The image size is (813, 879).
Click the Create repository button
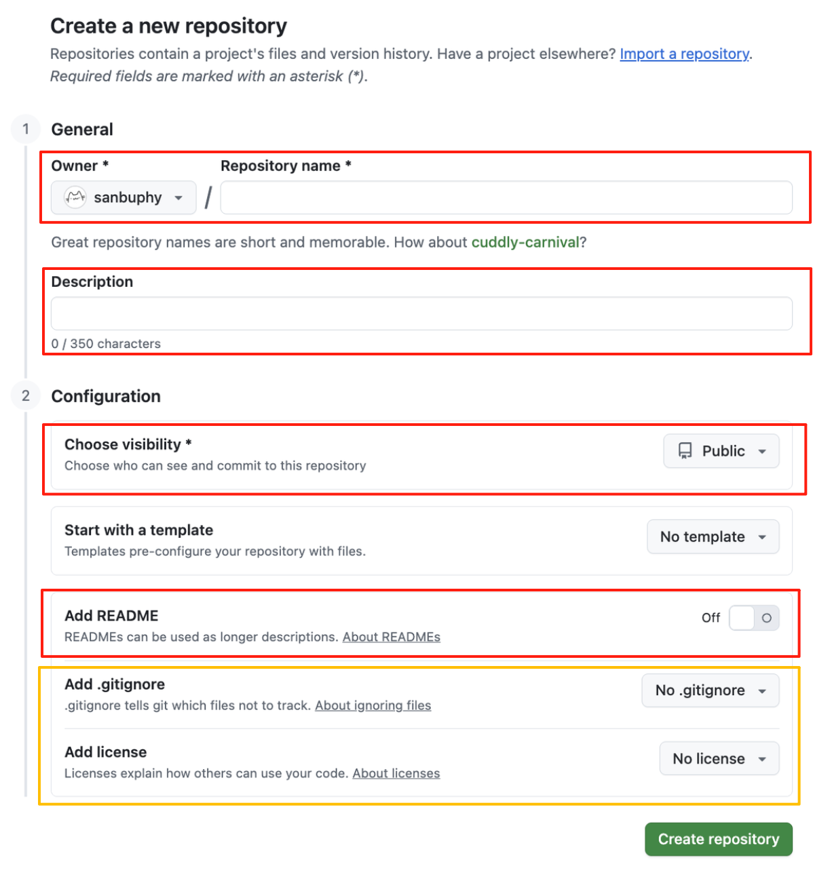pyautogui.click(x=718, y=839)
